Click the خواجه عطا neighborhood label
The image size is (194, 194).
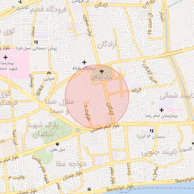pyautogui.click(x=71, y=164)
